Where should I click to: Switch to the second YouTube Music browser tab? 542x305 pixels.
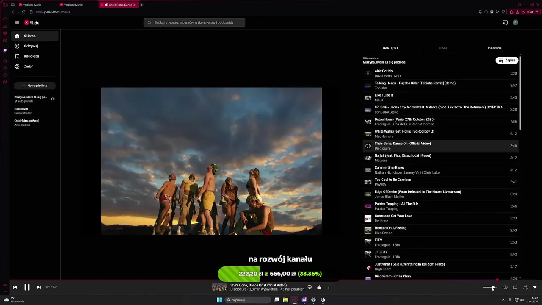coord(73,5)
